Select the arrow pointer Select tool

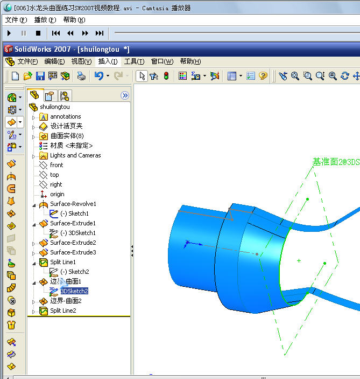point(142,76)
